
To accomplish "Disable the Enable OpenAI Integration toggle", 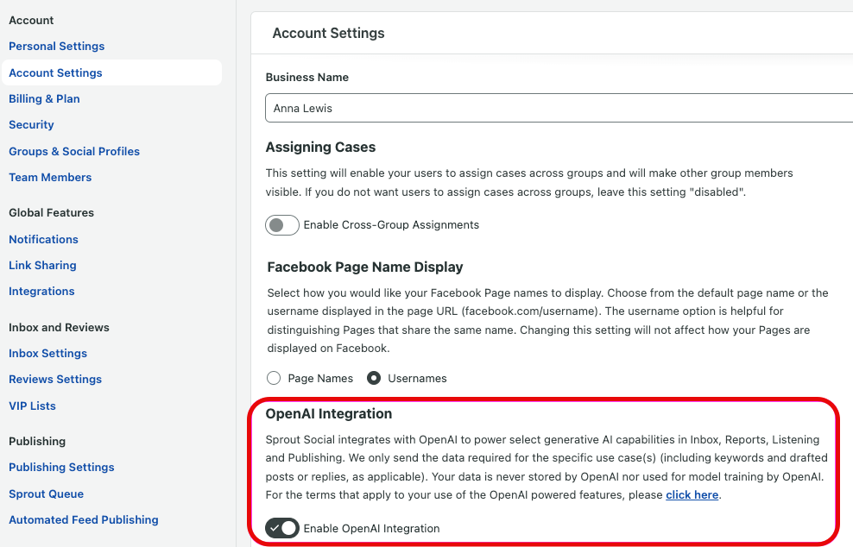I will tap(281, 528).
